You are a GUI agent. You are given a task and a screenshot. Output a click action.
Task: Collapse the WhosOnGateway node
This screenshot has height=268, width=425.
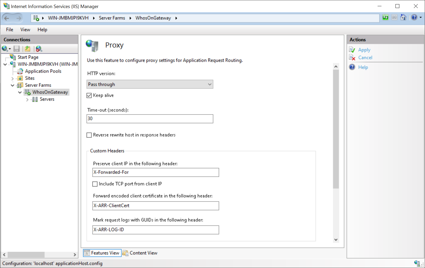[x=20, y=92]
